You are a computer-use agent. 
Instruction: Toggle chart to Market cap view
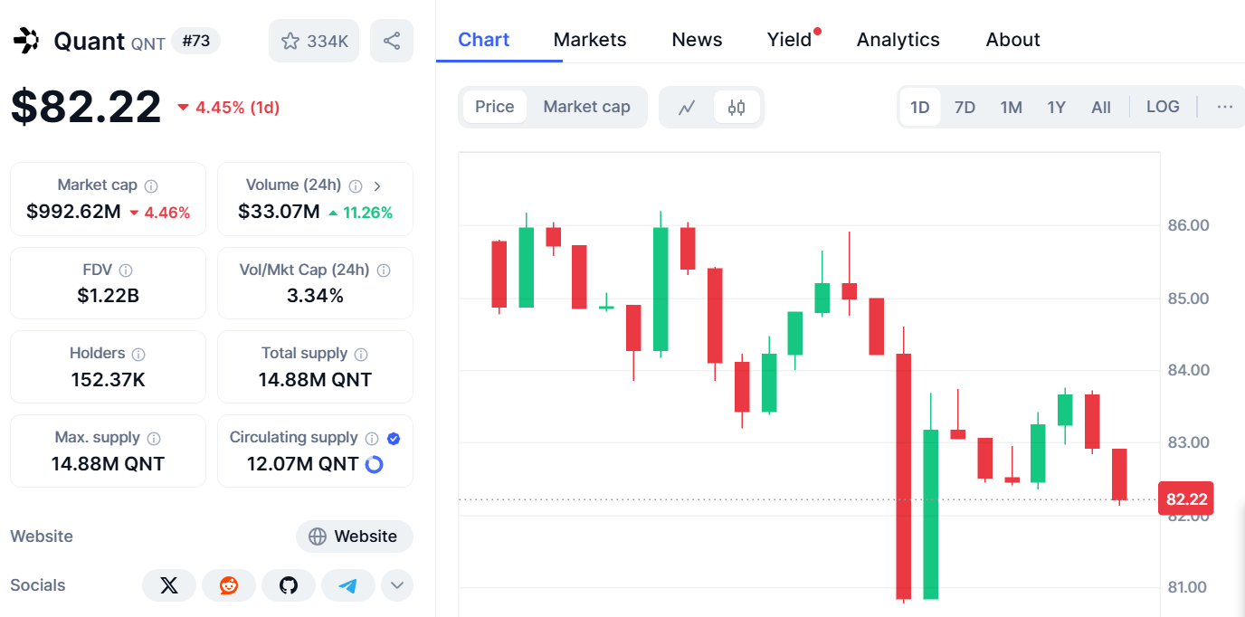click(587, 106)
